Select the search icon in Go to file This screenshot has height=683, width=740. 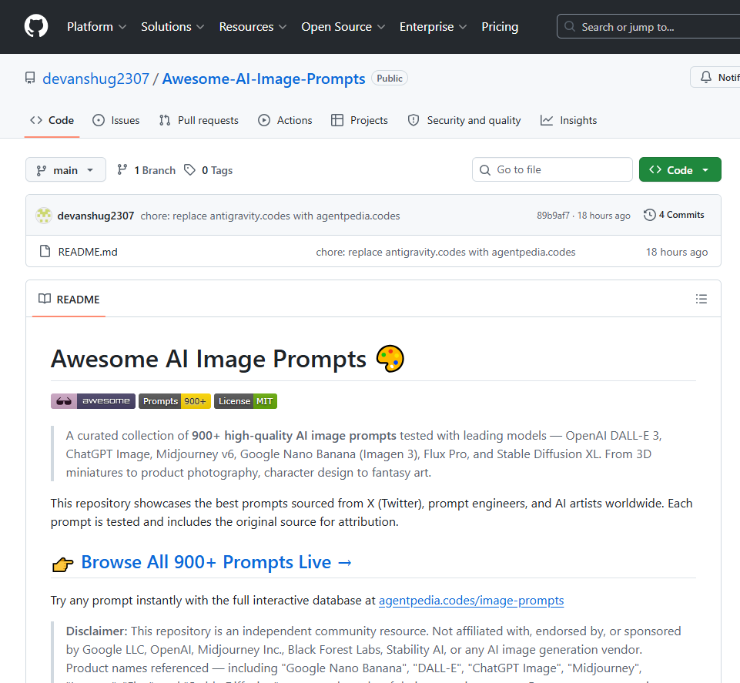click(484, 170)
